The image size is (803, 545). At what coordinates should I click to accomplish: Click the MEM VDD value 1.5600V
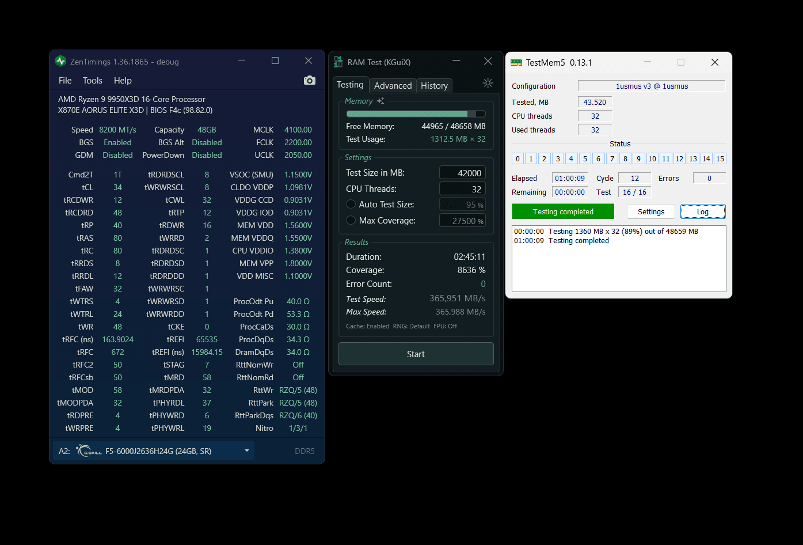298,225
